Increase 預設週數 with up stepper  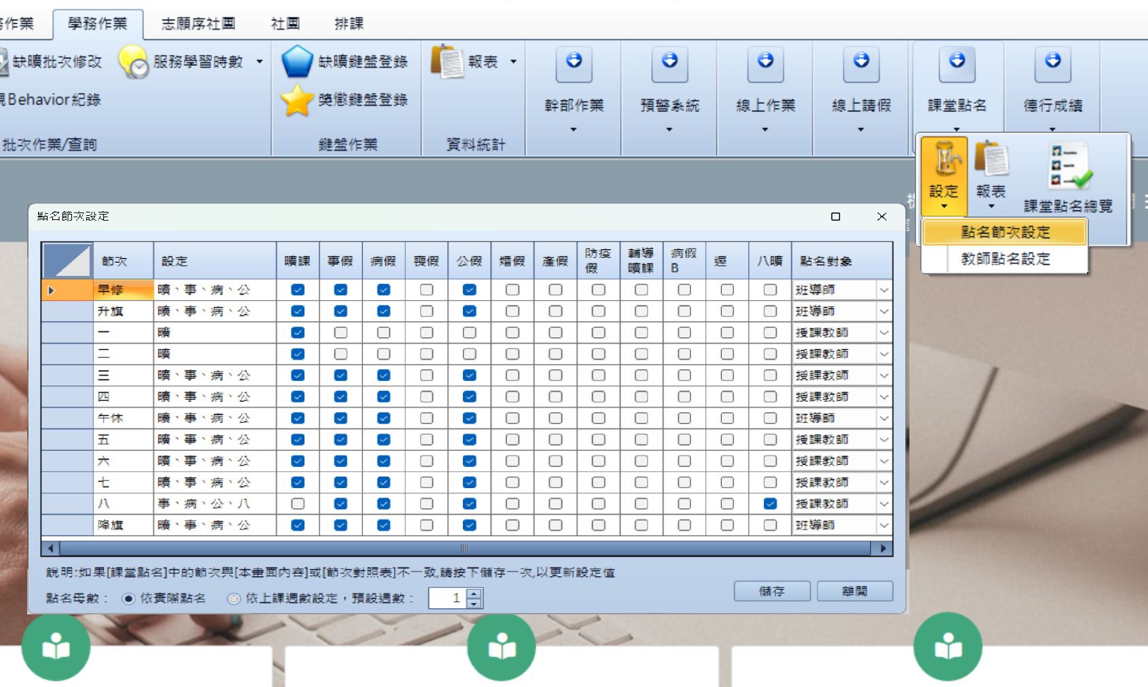pyautogui.click(x=474, y=594)
